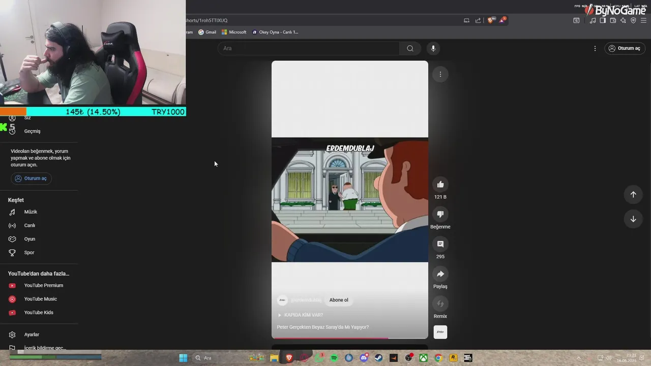This screenshot has width=651, height=366.
Task: Open Discord from the taskbar
Action: coord(364,358)
